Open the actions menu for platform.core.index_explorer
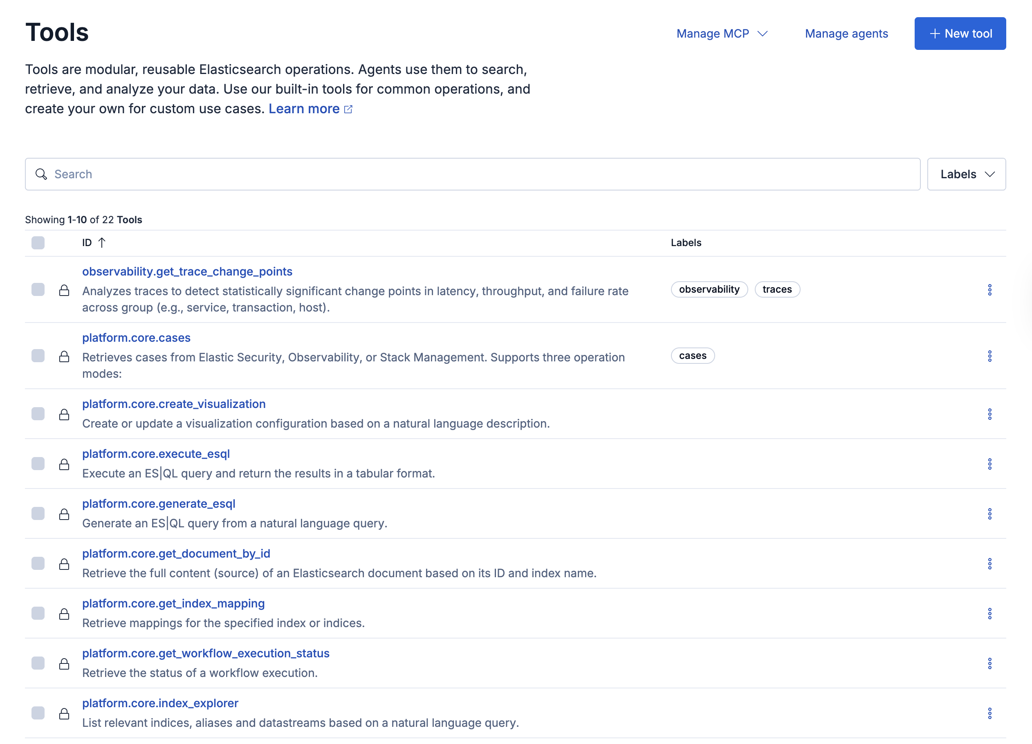The width and height of the screenshot is (1032, 744). (x=991, y=713)
